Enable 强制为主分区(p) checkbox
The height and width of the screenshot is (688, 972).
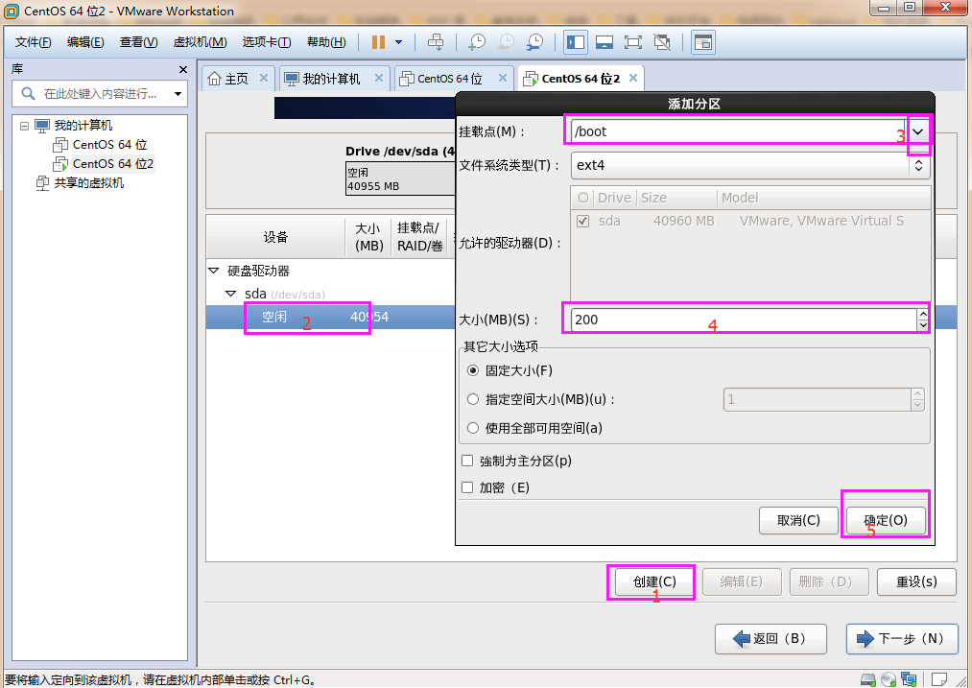coord(467,461)
